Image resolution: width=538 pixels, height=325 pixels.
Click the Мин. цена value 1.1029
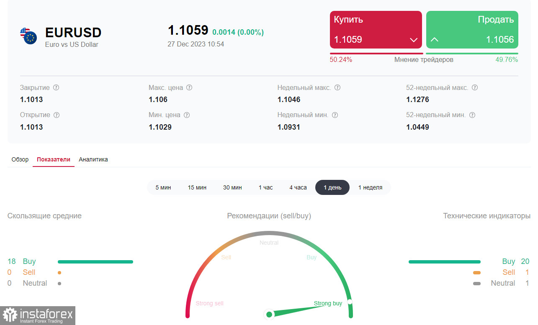tap(160, 127)
